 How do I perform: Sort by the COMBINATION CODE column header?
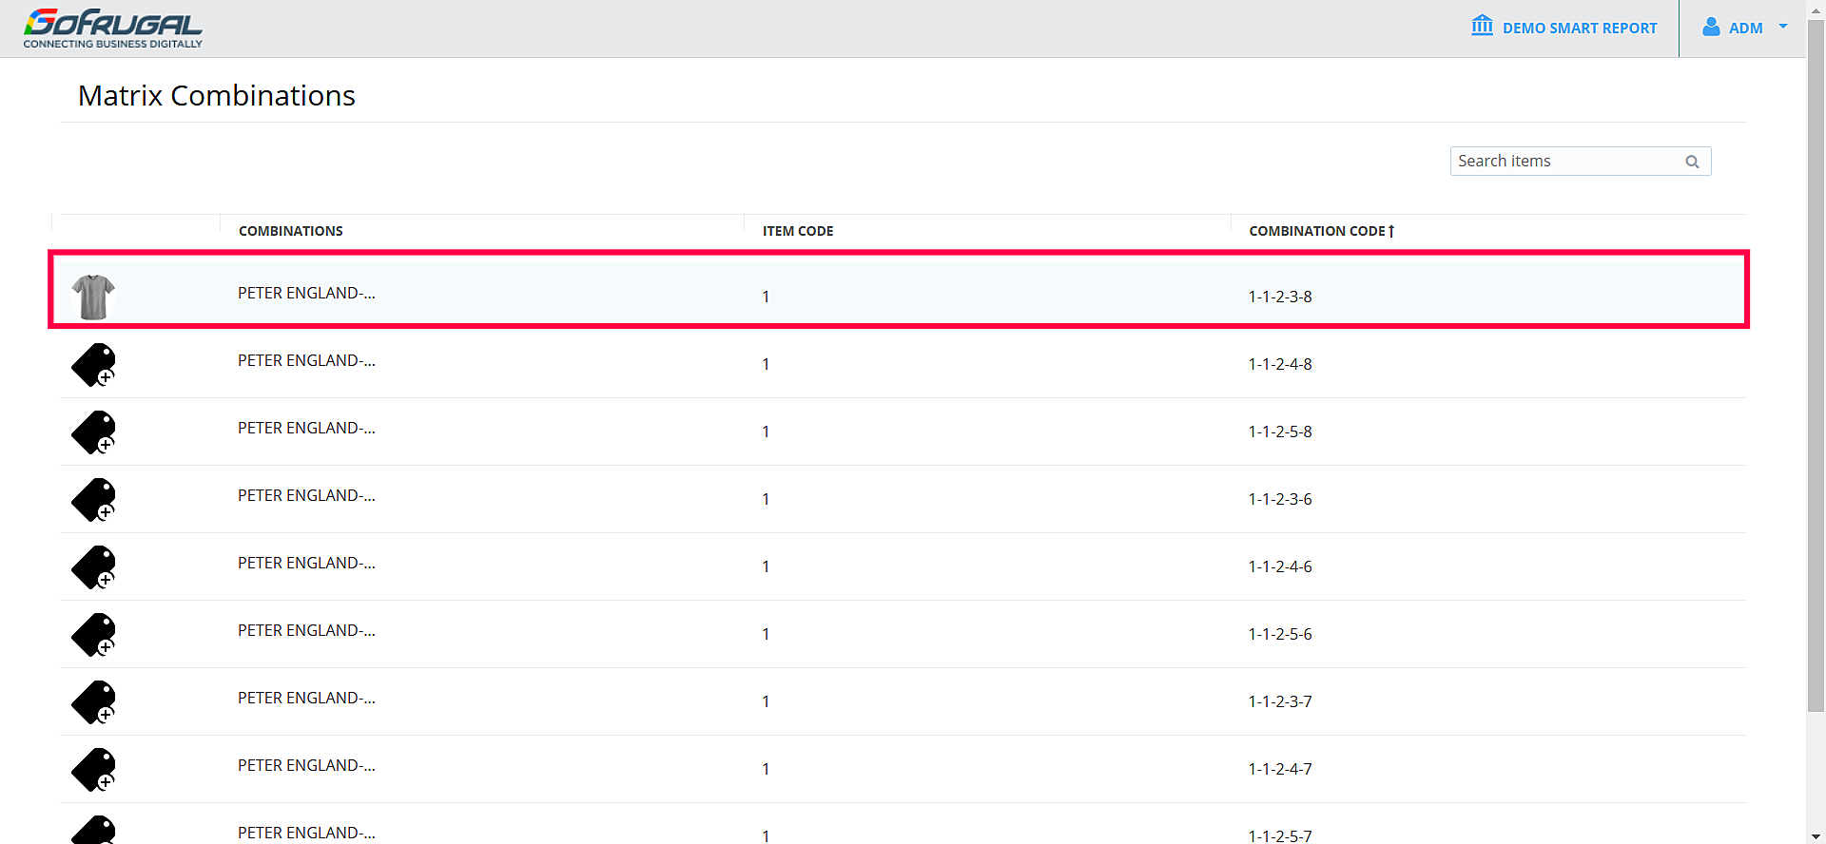point(1317,231)
